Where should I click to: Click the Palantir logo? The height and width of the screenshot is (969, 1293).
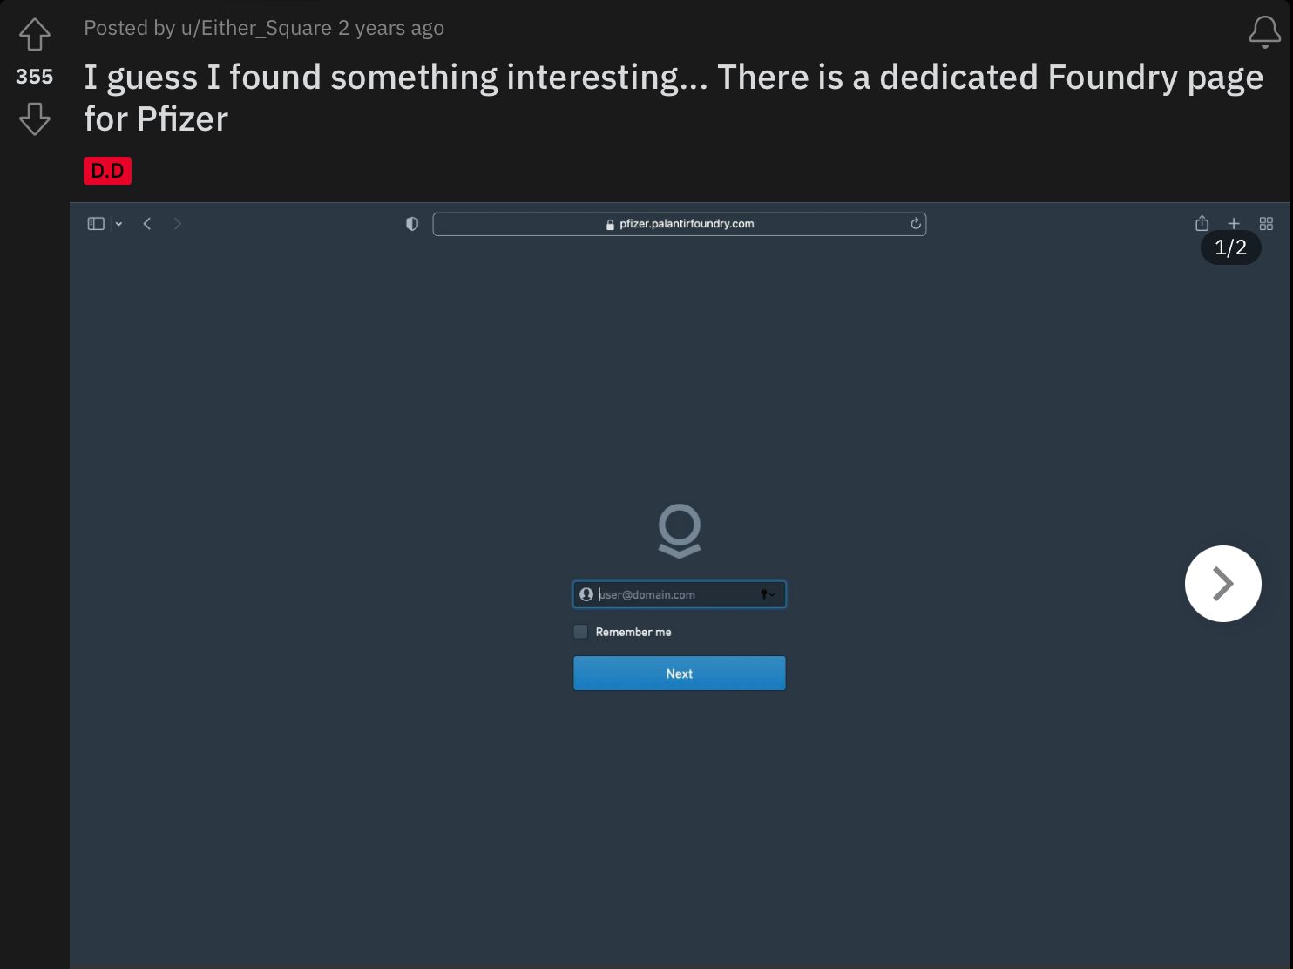[680, 531]
